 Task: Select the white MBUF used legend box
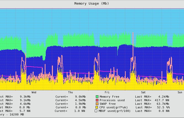coord(96,111)
